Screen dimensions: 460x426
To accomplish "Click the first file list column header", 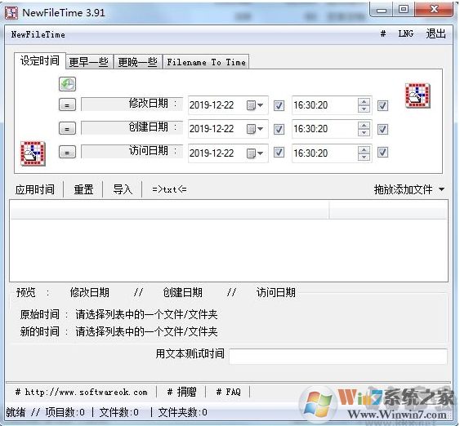I will point(169,210).
